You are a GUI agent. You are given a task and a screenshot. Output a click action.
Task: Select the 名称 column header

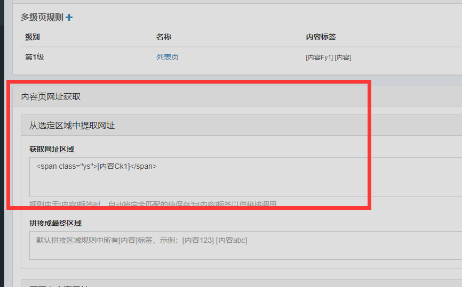164,37
